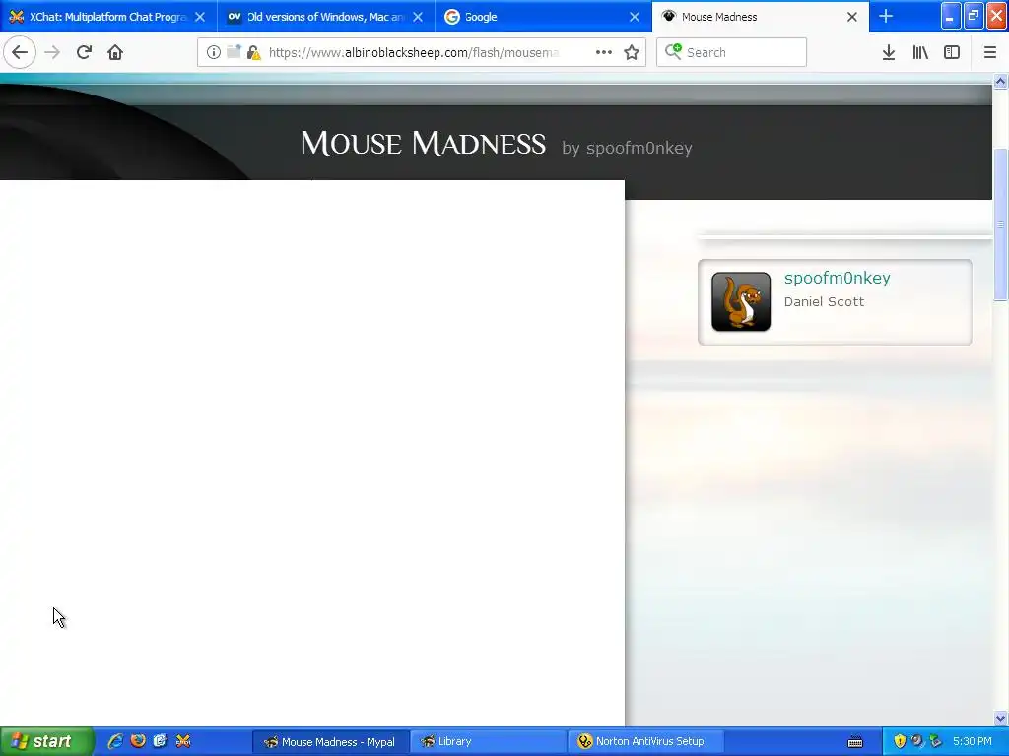This screenshot has height=756, width=1009.
Task: Launch Internet Explorer from quick launch
Action: pos(116,741)
